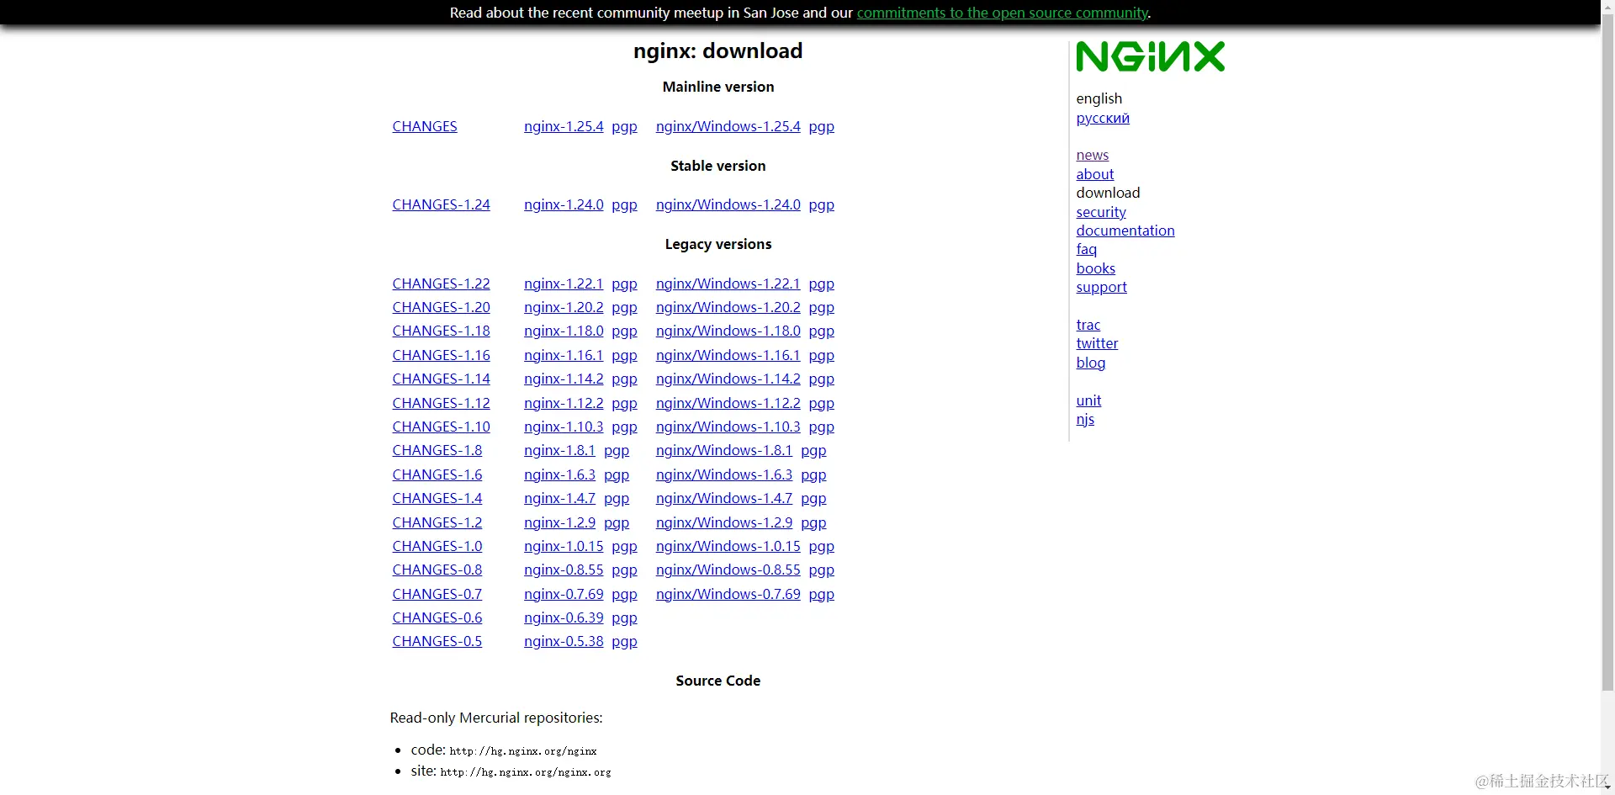Download nginx/Windows-1.24.0

728,204
